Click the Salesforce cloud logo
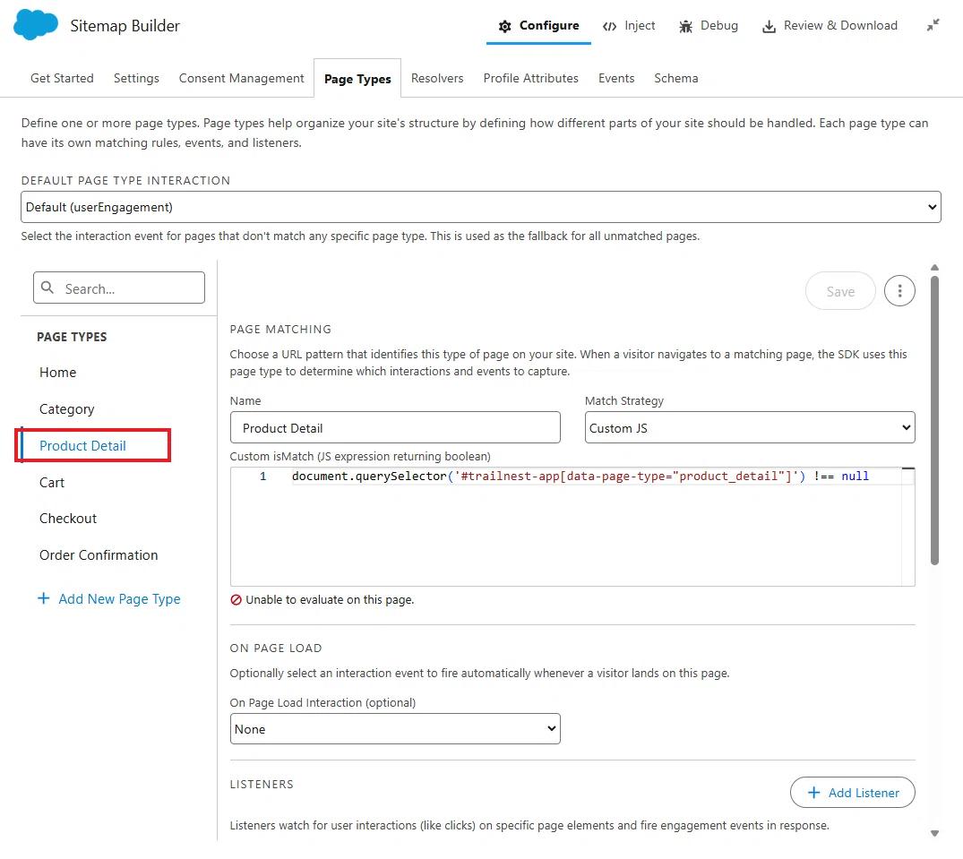Screen dimensions: 963x859 [x=36, y=25]
